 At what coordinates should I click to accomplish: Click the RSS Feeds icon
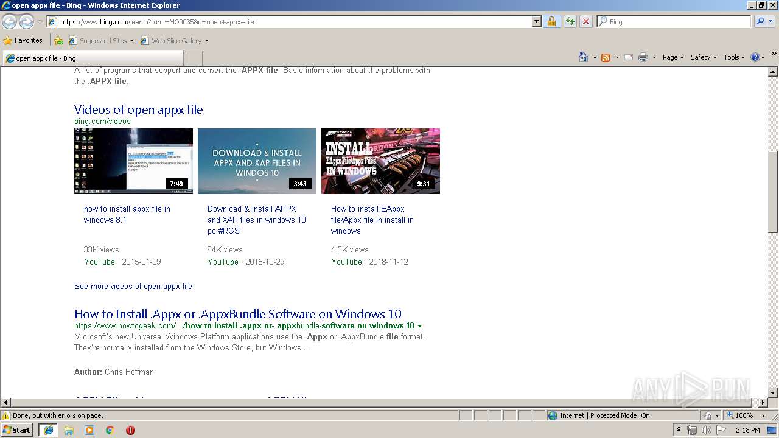click(x=606, y=57)
